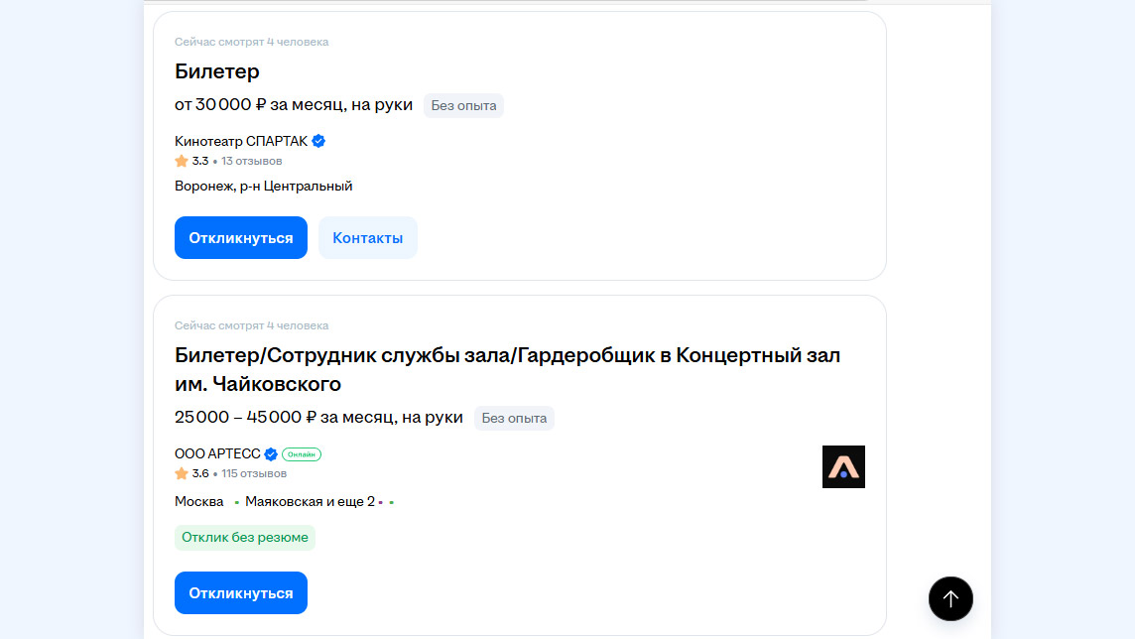This screenshot has width=1135, height=639.
Task: Open ООО АРТЕСС employer page
Action: 217,453
